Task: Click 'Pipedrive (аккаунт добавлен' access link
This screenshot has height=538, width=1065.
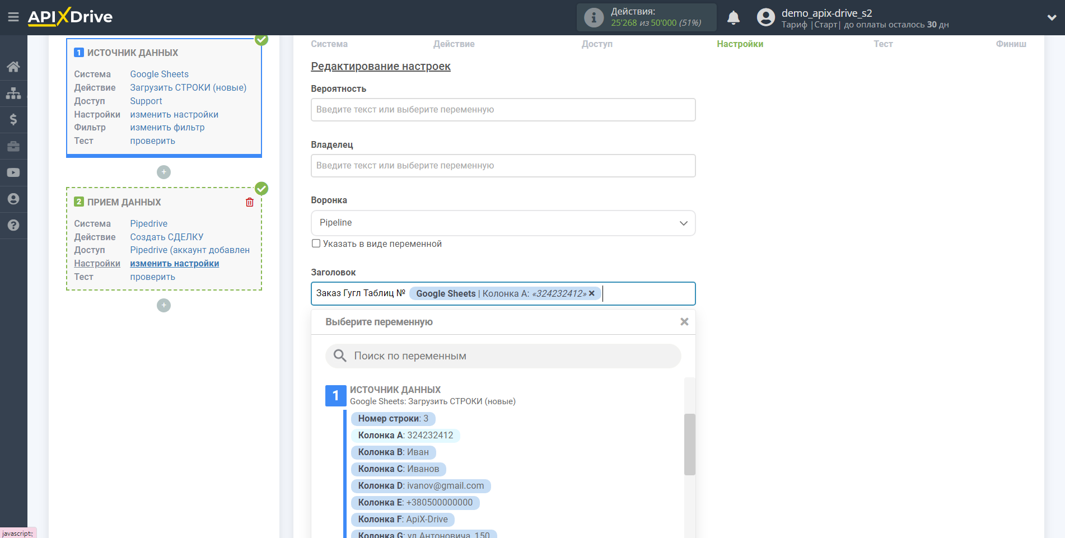Action: point(190,250)
